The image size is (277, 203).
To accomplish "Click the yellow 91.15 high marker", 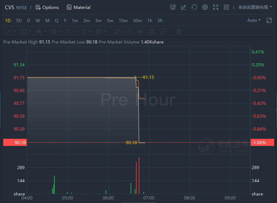I will (x=148, y=77).
